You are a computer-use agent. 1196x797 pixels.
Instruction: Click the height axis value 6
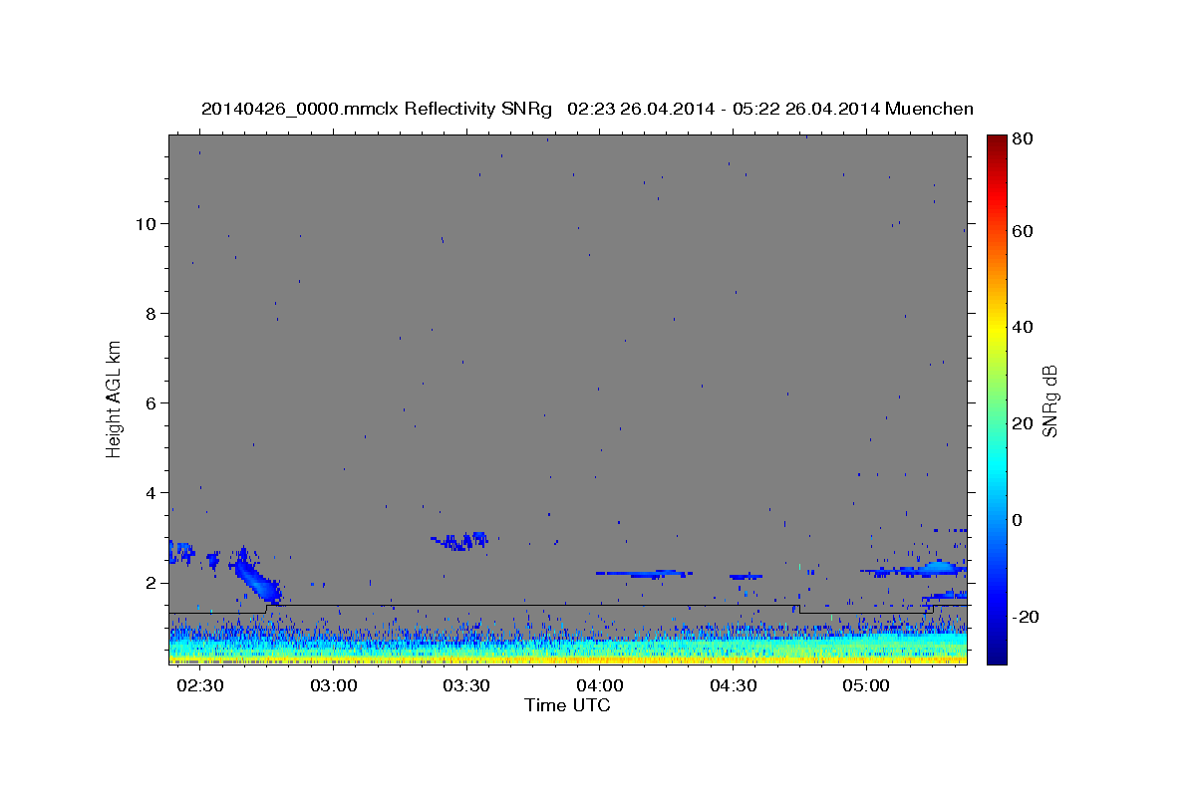pos(152,403)
